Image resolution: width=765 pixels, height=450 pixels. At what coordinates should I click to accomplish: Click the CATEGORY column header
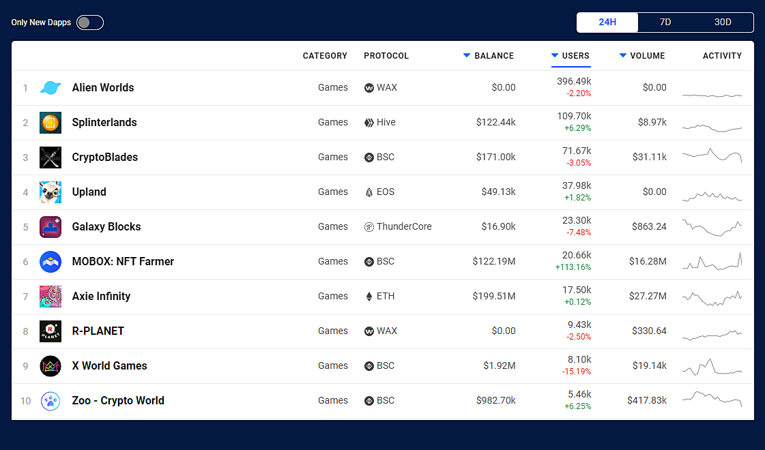click(325, 56)
